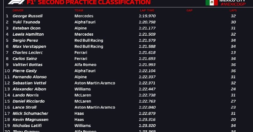The image size is (253, 132).
Task: Click the Mexican flag icon
Action: click(x=212, y=3)
